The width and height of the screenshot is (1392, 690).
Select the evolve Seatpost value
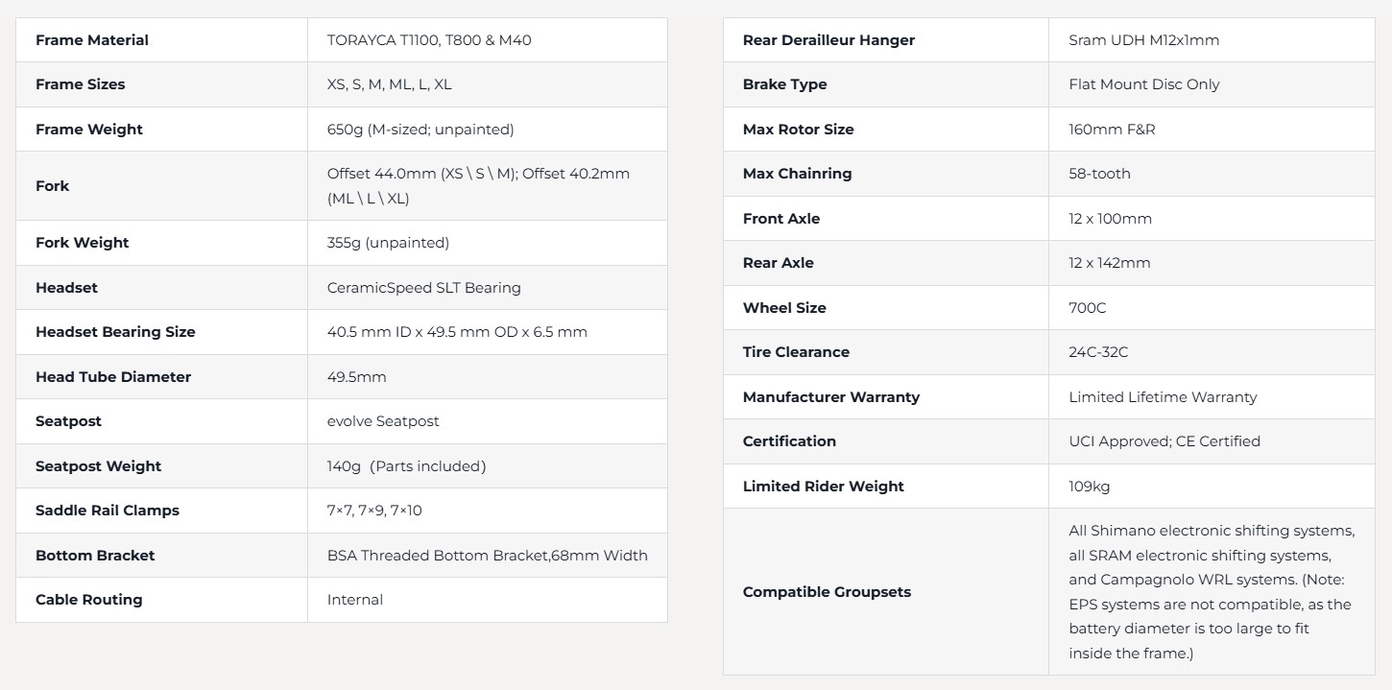(x=382, y=421)
